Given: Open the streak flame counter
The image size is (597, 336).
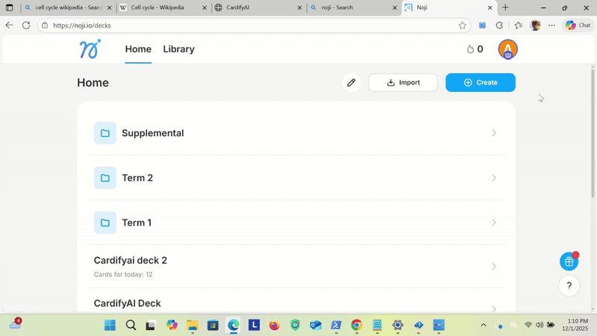Looking at the screenshot, I should point(475,49).
